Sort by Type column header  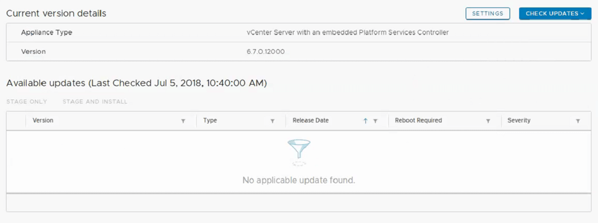pos(210,120)
